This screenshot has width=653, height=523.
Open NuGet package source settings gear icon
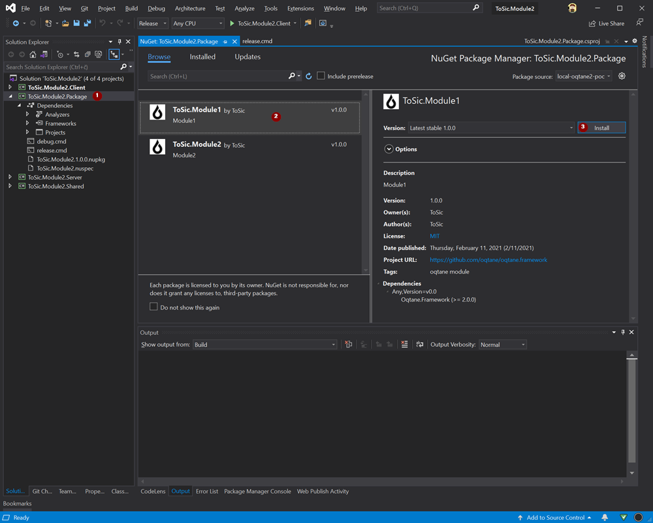click(x=622, y=76)
